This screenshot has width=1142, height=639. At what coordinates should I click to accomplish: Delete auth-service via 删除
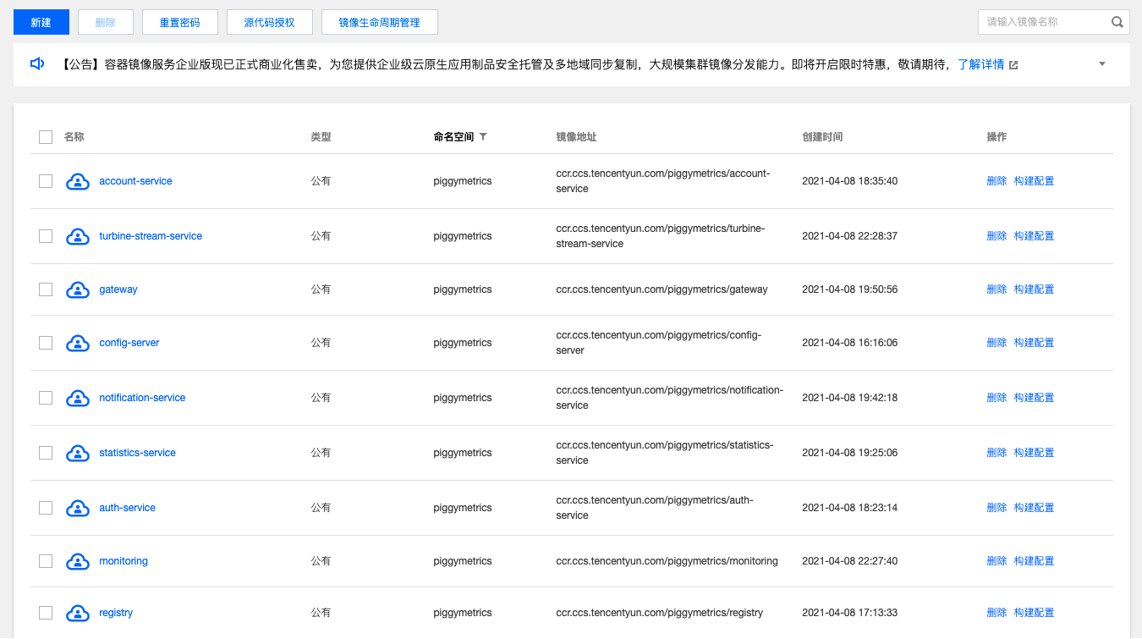pos(997,508)
